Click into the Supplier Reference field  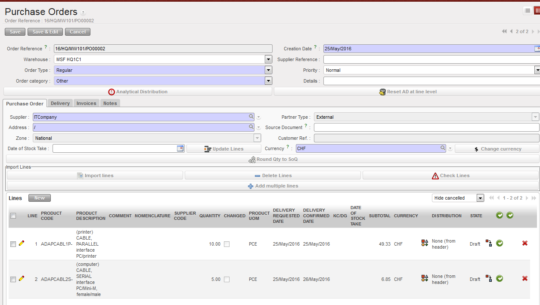(x=430, y=59)
